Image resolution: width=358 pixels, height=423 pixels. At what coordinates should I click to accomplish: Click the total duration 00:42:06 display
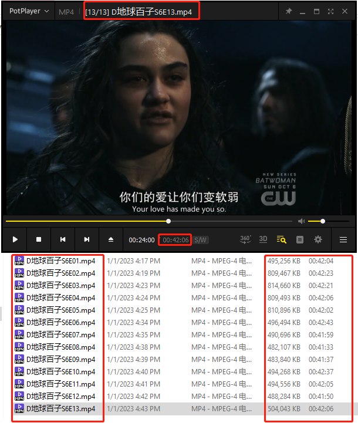pyautogui.click(x=175, y=240)
